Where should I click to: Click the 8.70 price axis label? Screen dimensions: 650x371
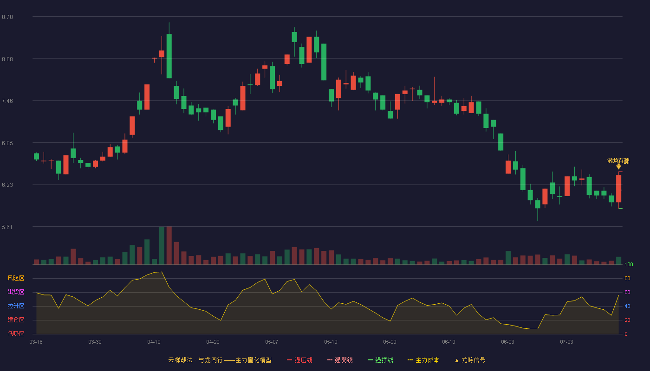coord(7,17)
